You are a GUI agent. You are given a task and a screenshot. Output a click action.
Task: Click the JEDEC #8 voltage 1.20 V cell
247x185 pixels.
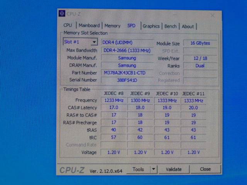pyautogui.click(x=114, y=152)
